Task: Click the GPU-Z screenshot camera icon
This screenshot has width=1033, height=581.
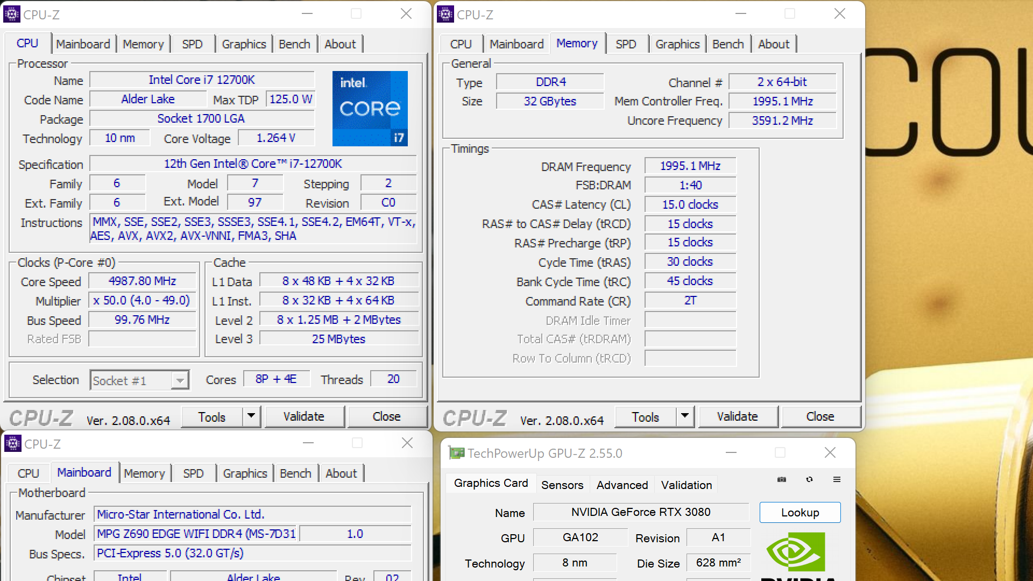Action: (x=782, y=479)
